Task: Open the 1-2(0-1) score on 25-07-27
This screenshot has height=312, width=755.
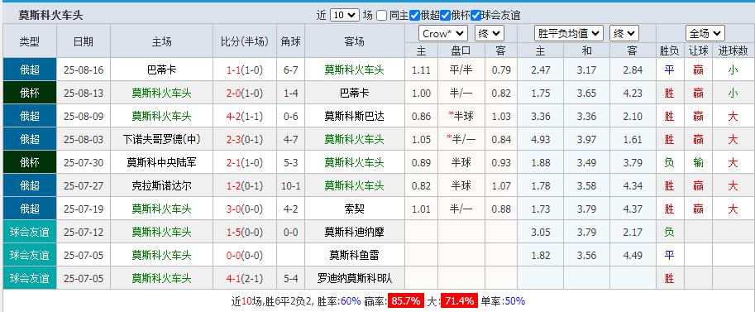Action: tap(245, 185)
